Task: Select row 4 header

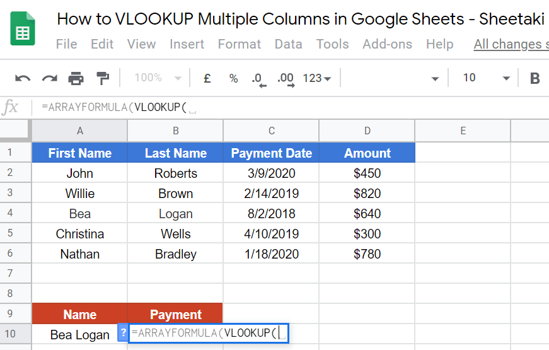Action: 15,213
